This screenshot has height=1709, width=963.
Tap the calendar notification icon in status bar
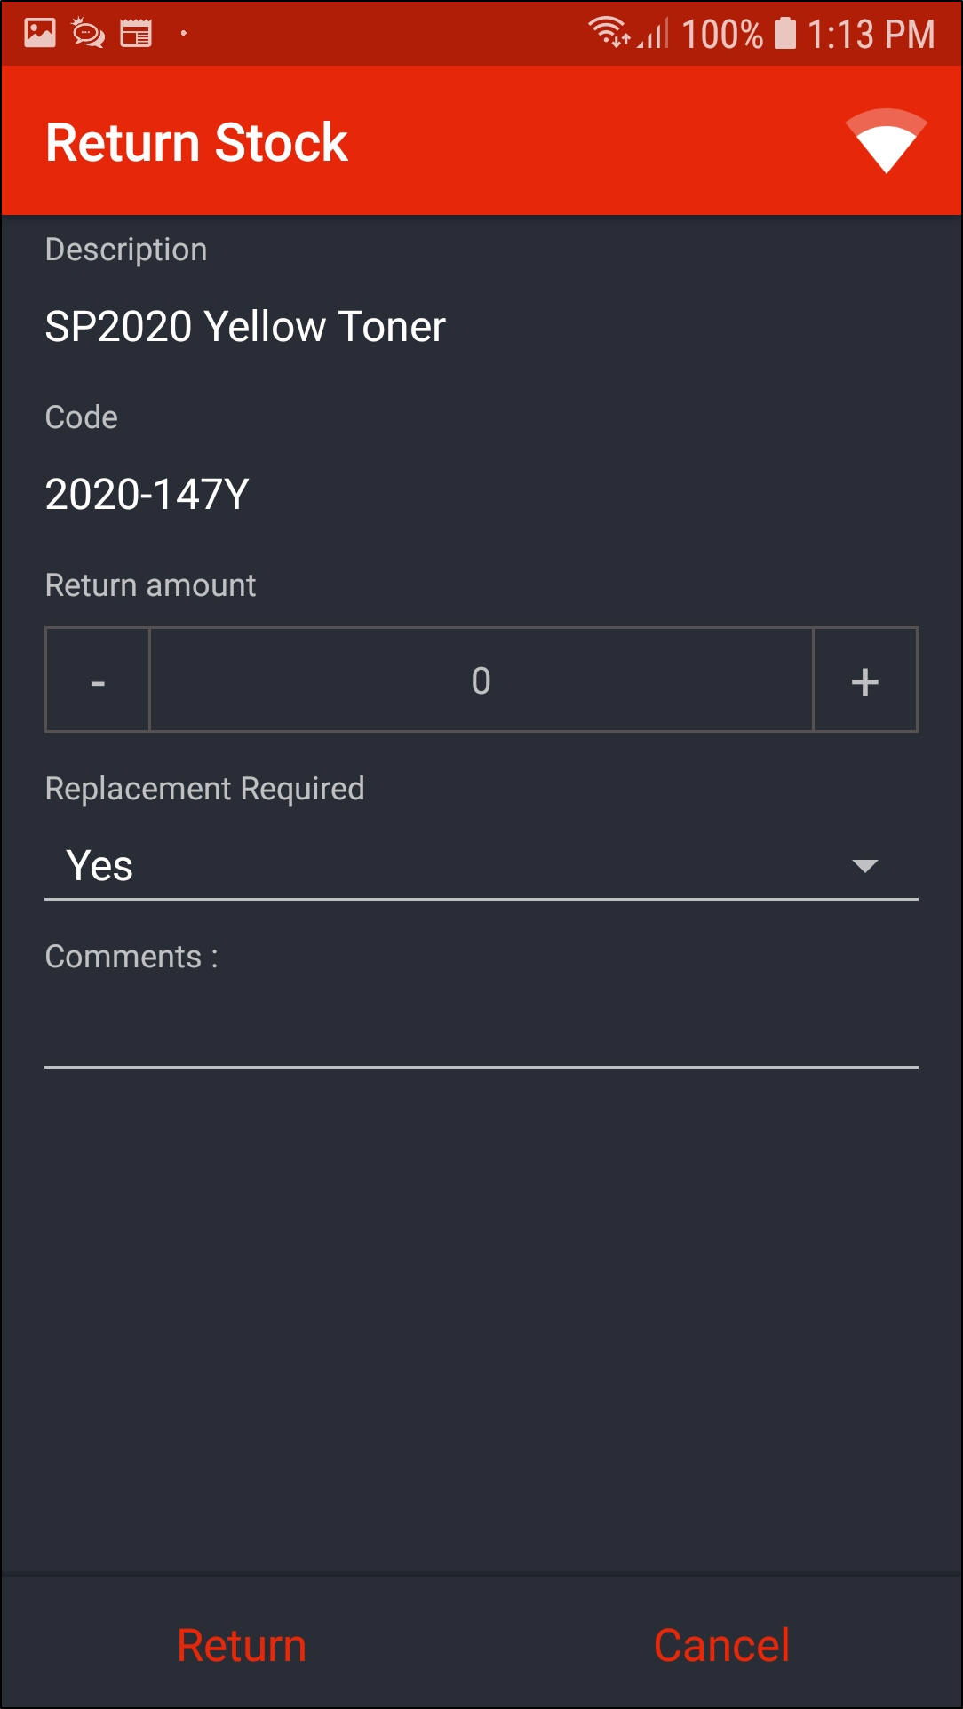136,34
